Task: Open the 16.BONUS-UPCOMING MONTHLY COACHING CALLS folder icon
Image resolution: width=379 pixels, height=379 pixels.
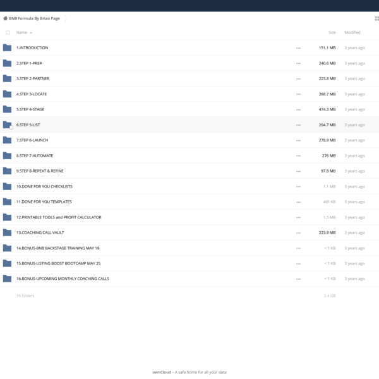Action: (7, 279)
